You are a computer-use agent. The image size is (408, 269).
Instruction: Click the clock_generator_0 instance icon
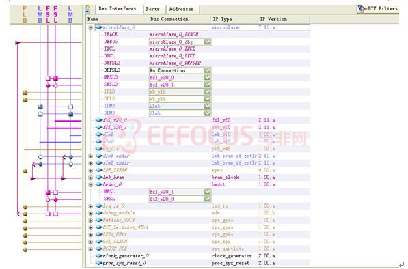coord(98,256)
